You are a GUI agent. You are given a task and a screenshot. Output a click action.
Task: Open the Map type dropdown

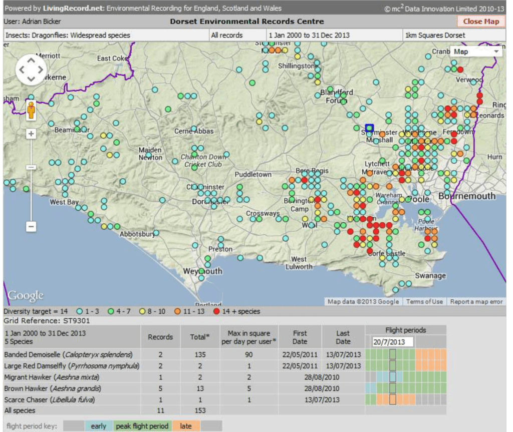(x=476, y=52)
